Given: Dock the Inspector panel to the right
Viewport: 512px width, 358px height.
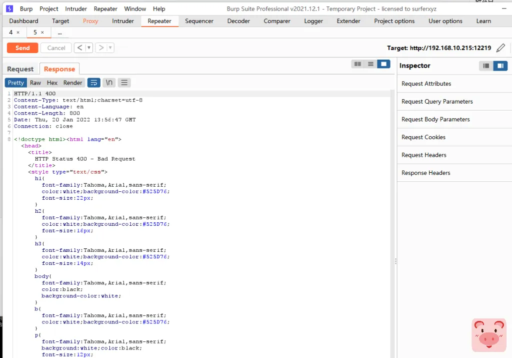Looking at the screenshot, I should pos(500,66).
